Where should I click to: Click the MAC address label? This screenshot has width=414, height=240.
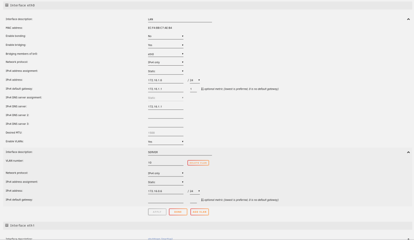[14, 28]
